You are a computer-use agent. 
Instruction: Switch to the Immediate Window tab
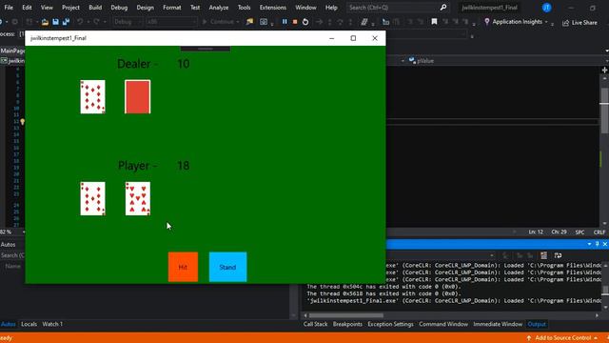[x=498, y=324]
